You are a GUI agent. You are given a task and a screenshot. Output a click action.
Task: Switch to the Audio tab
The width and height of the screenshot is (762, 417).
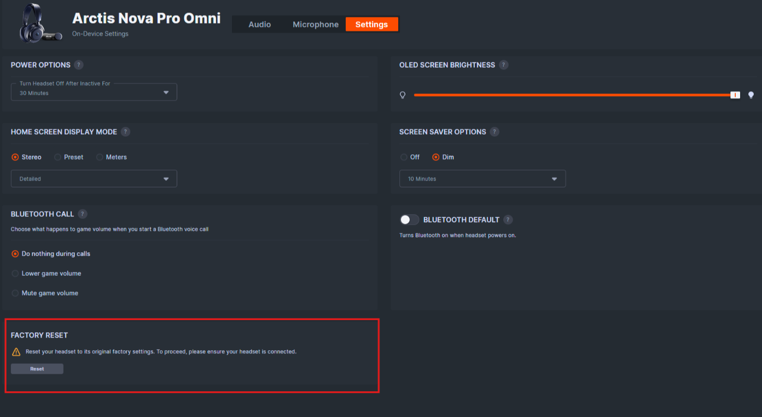tap(260, 24)
